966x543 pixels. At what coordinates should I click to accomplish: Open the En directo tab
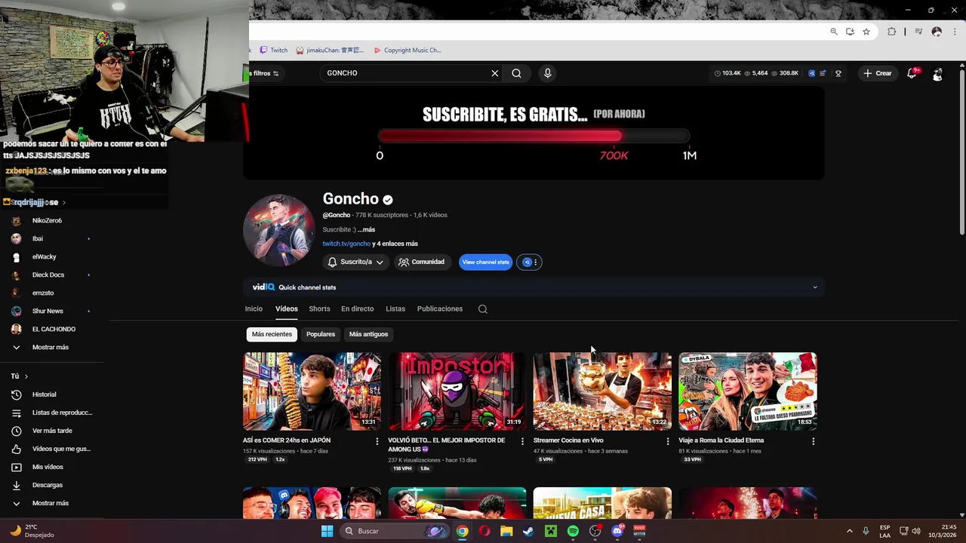coord(357,308)
